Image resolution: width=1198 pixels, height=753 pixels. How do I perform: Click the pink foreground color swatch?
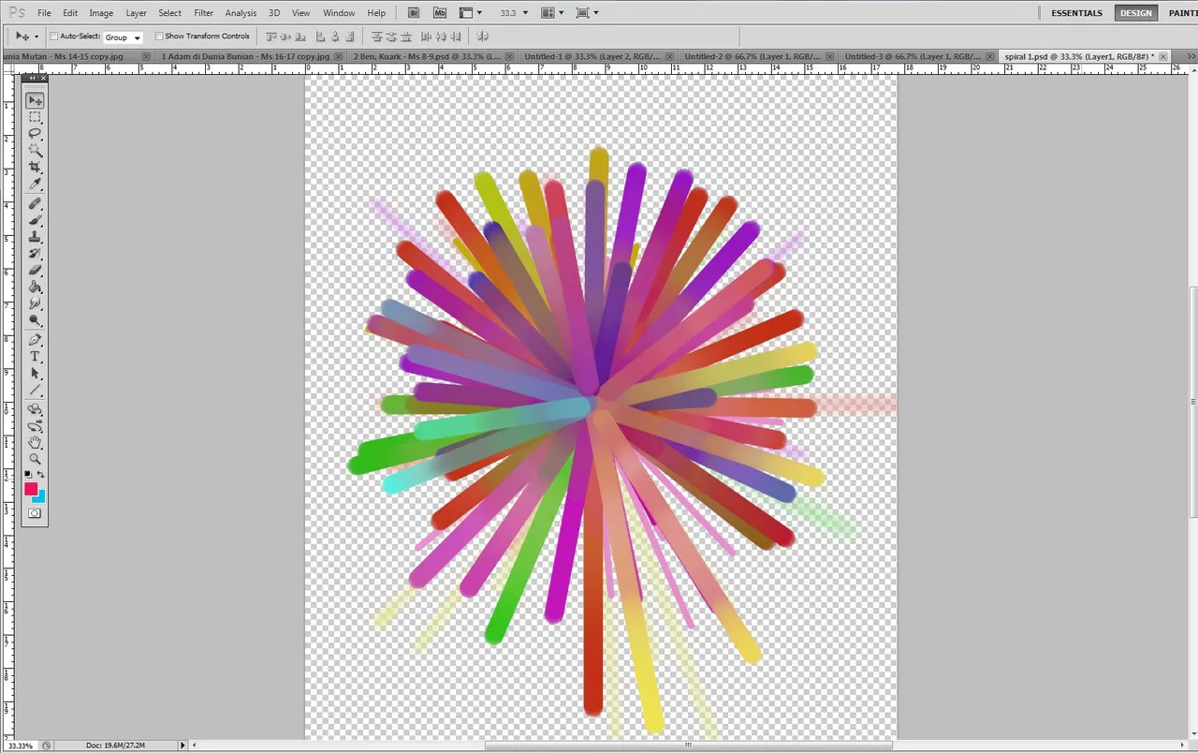[x=30, y=489]
